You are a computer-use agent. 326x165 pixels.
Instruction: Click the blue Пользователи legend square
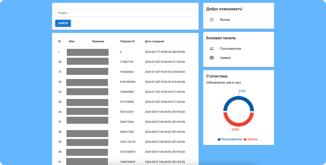(219, 139)
